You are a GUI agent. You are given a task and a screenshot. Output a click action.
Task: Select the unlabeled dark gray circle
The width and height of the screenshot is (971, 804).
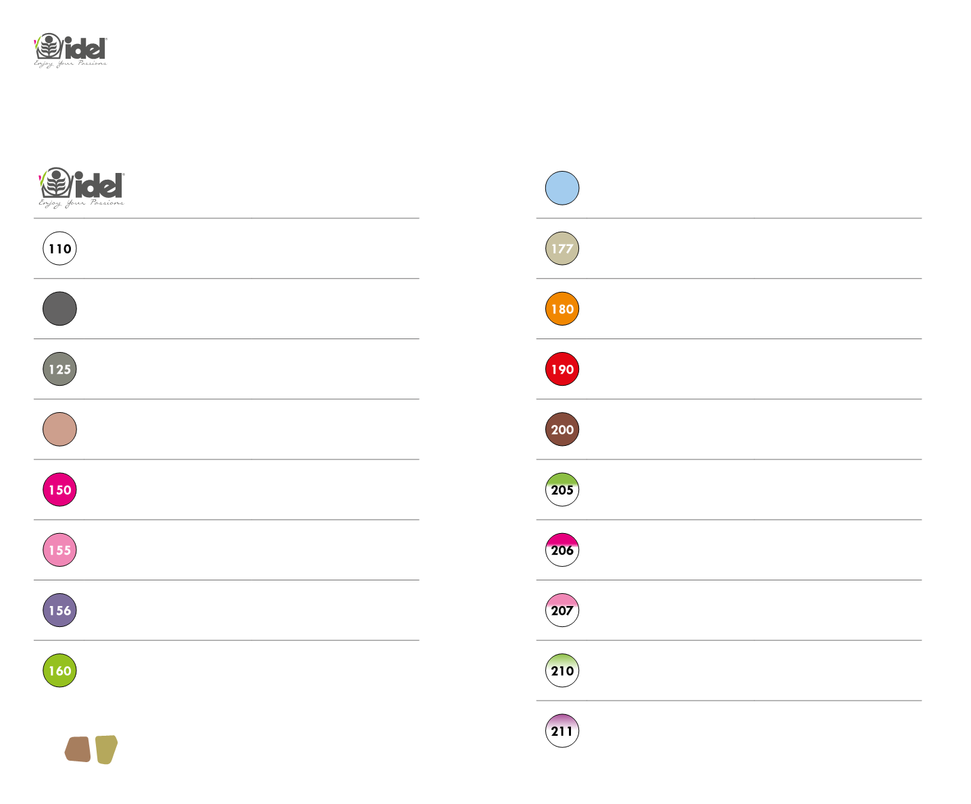[59, 309]
